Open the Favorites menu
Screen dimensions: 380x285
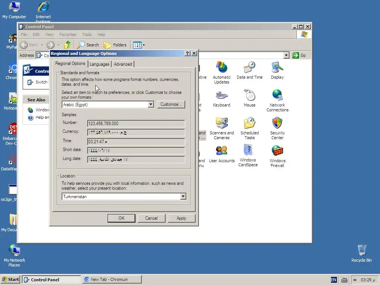pyautogui.click(x=68, y=35)
